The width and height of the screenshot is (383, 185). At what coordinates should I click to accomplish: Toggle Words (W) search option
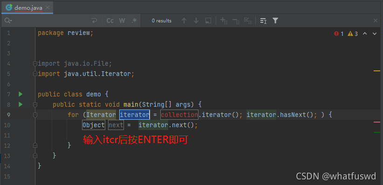(x=122, y=21)
